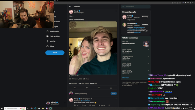This screenshot has height=110, width=195.
Task: Click the Bookmarks ribbon icon
Action: pos(48,31)
